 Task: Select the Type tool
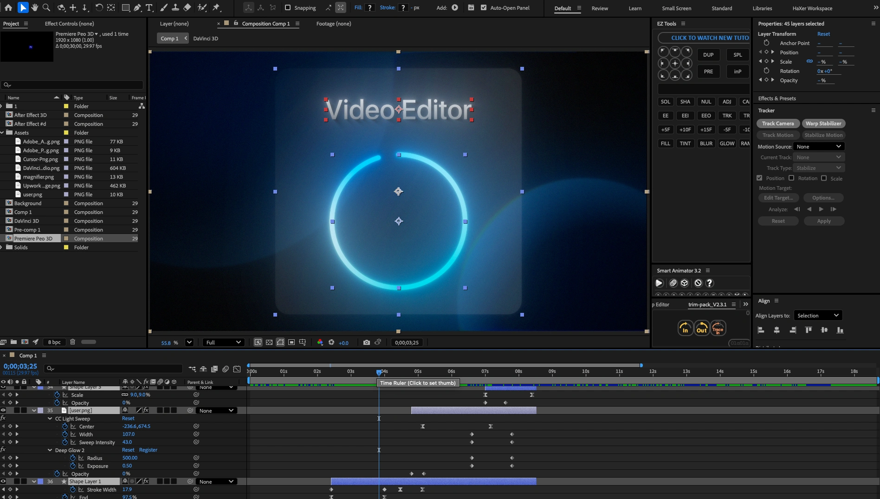click(149, 8)
